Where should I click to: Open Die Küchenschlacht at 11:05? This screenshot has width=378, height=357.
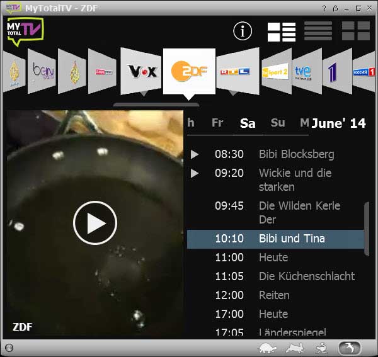click(x=306, y=276)
